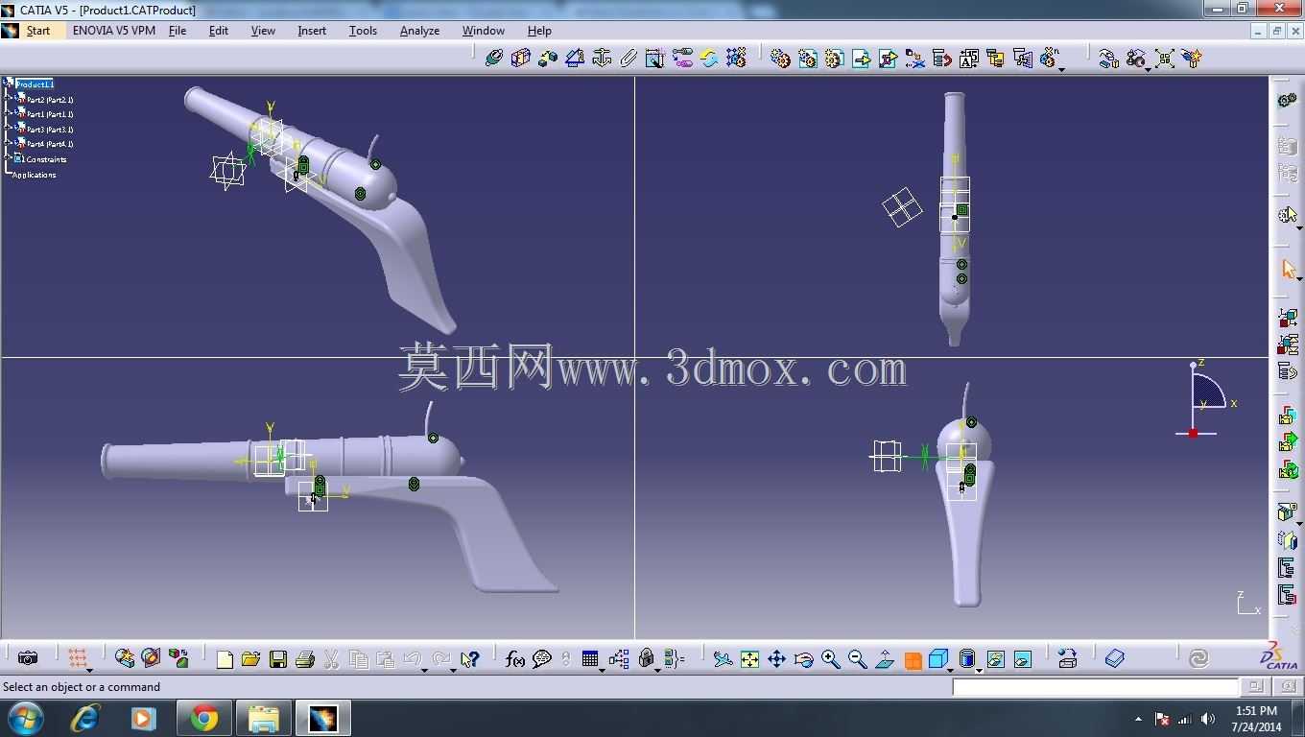
Task: Open the Analyze menu
Action: (x=419, y=31)
